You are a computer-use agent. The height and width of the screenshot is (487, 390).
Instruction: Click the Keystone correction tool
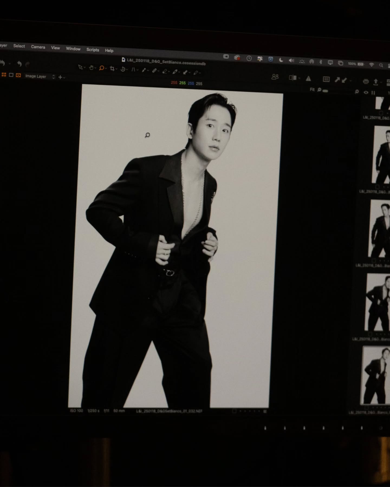coord(134,70)
